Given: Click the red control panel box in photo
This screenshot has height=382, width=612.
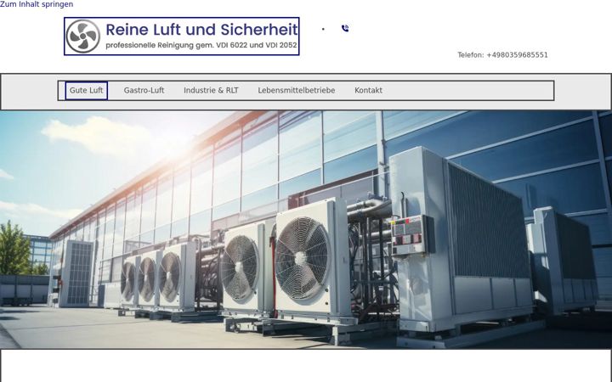Looking at the screenshot, I should [409, 234].
